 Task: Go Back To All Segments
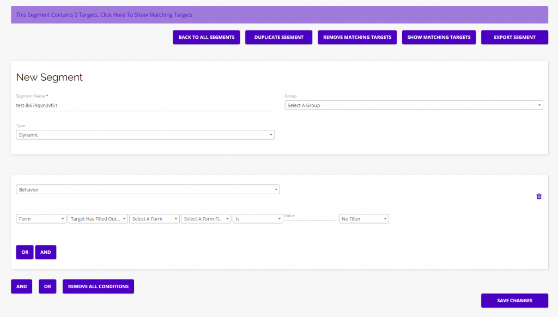206,37
